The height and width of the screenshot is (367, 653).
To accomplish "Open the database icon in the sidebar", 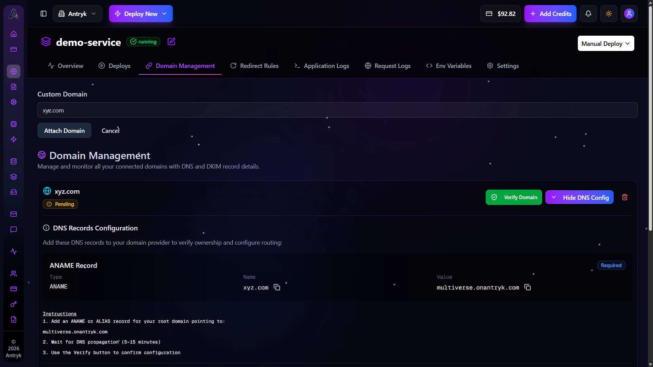I will [14, 161].
